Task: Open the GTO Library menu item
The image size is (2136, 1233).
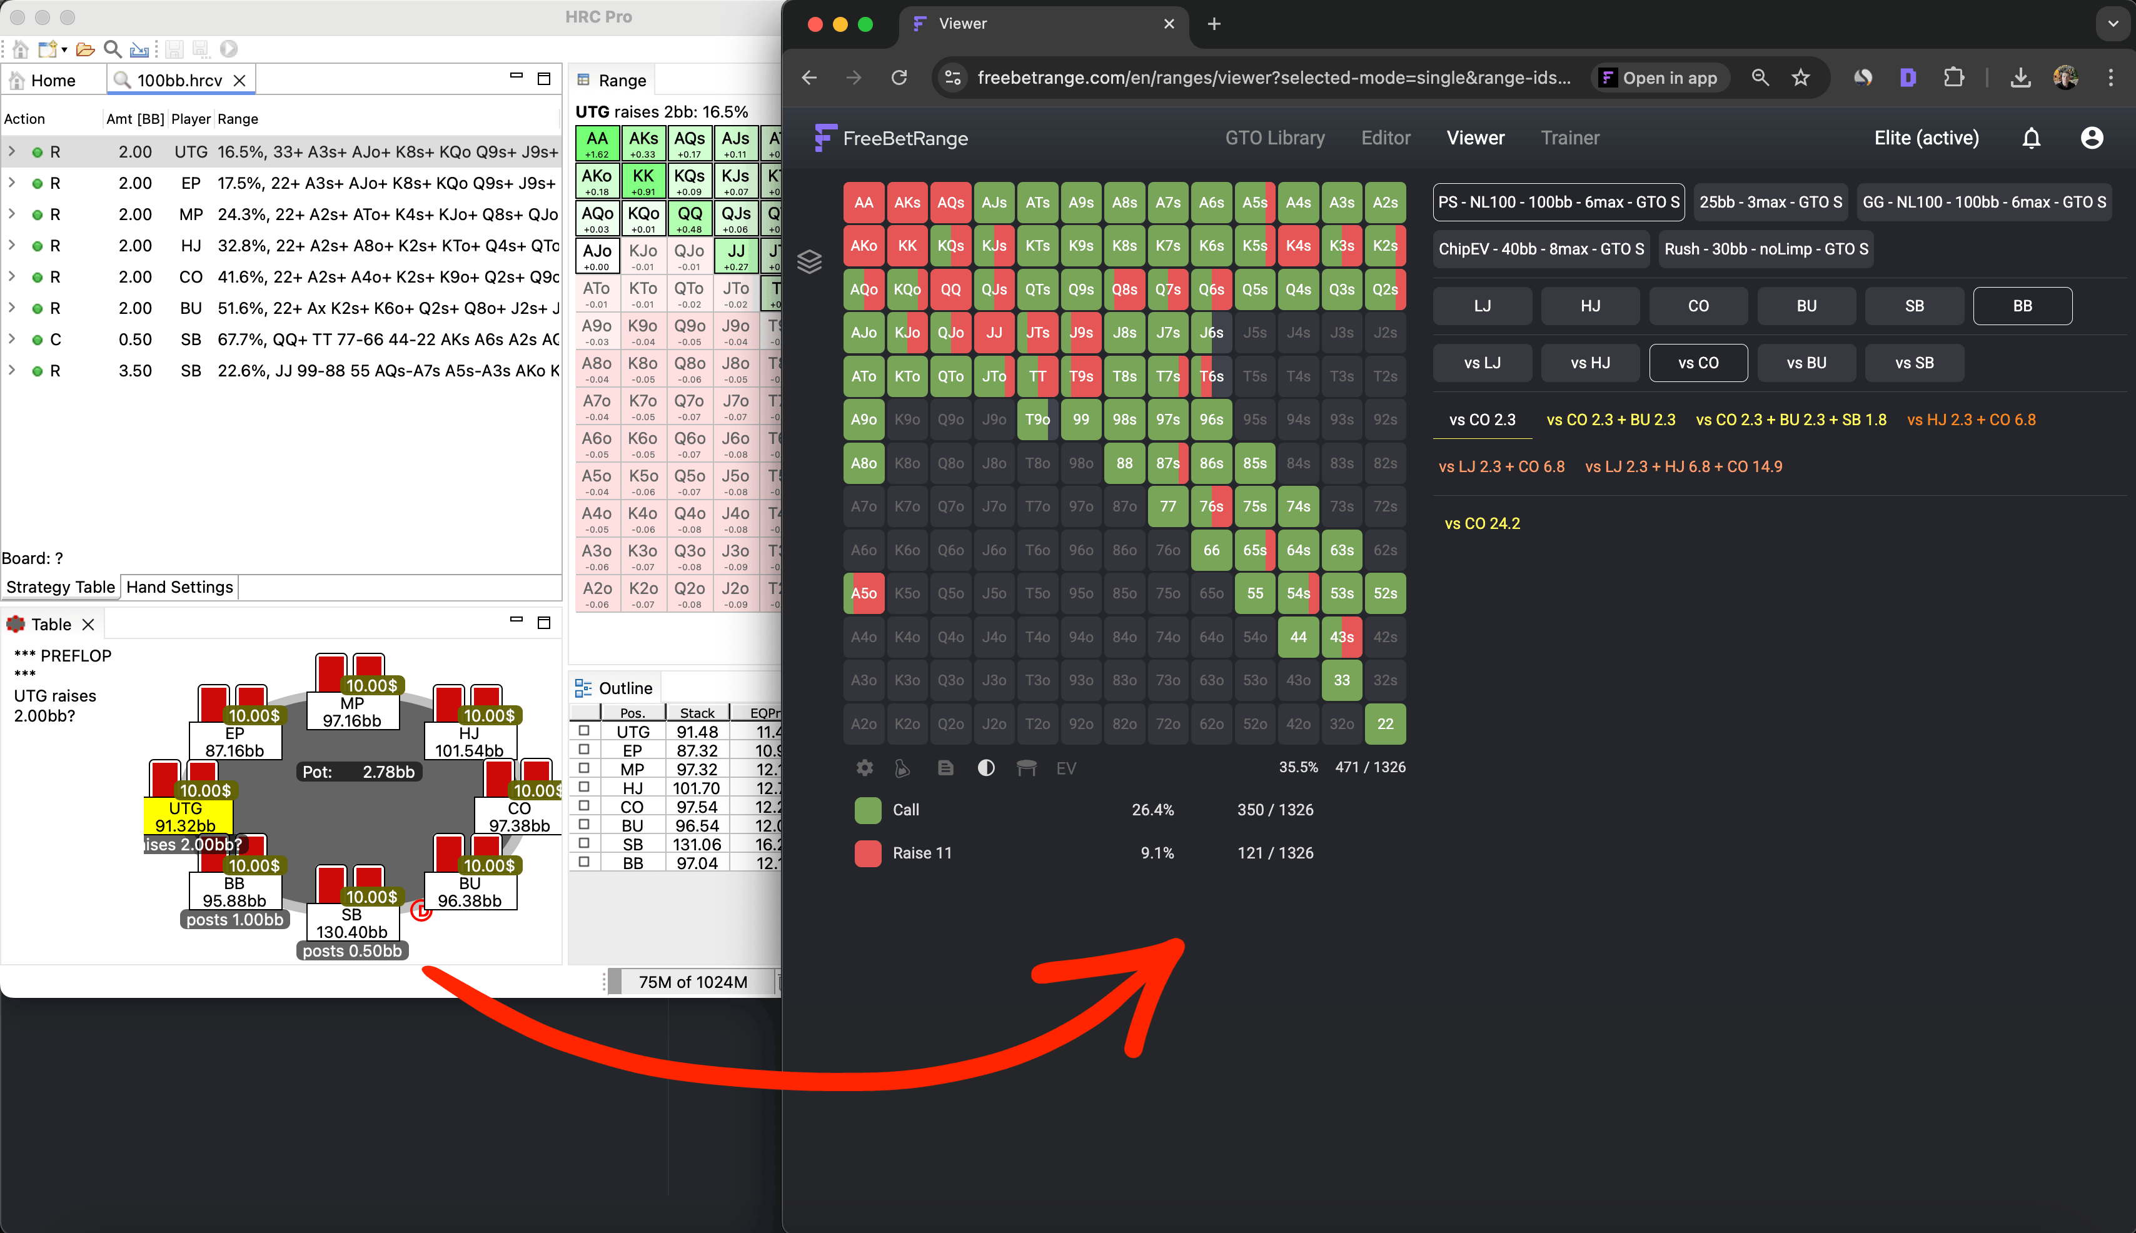Action: 1274,138
